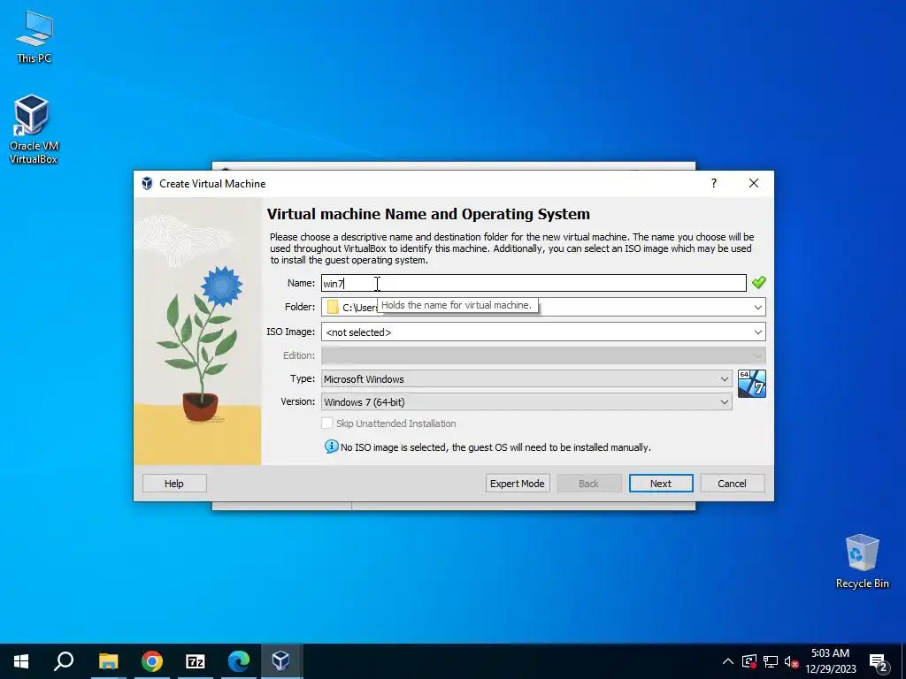Screen dimensions: 906x679
Task: Click the Windows 7 64-bit OS badge icon
Action: [752, 384]
